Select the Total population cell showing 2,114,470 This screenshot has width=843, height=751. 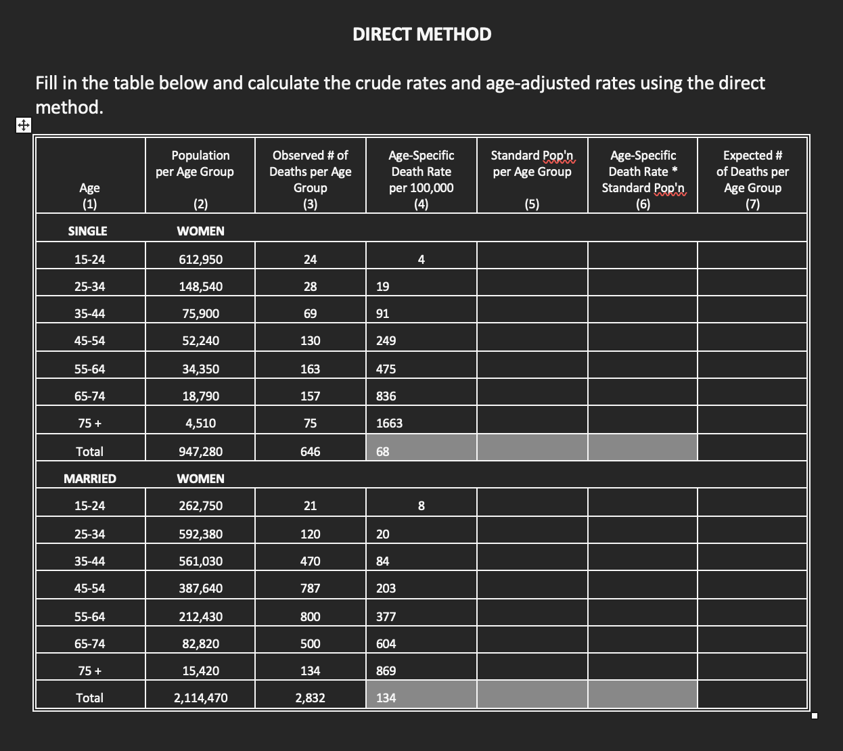[x=200, y=698]
